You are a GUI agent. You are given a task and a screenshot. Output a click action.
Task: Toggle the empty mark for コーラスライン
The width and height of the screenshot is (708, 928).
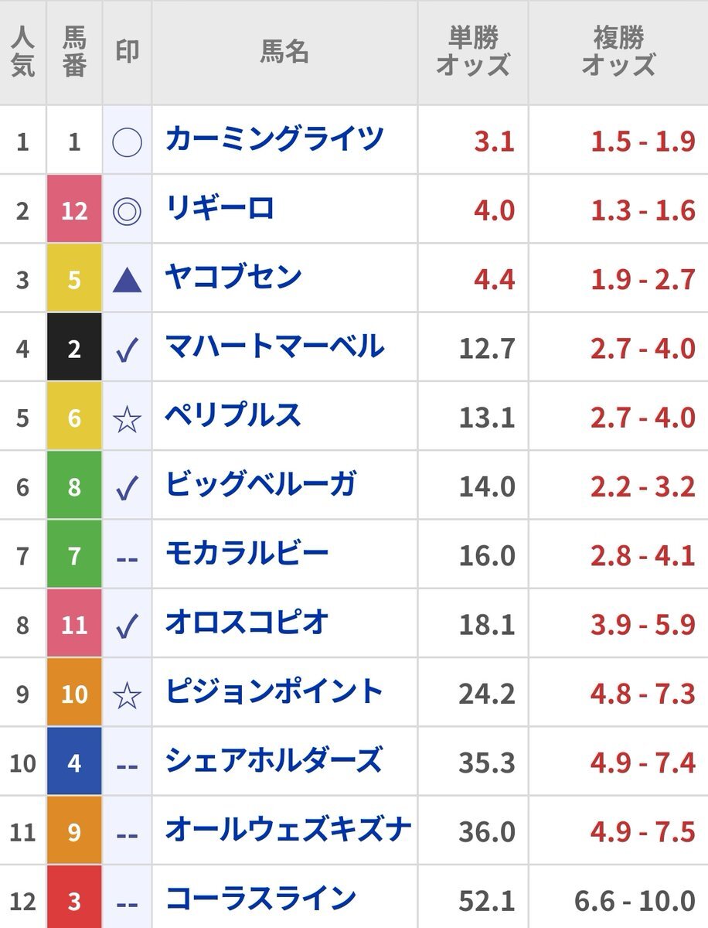127,902
